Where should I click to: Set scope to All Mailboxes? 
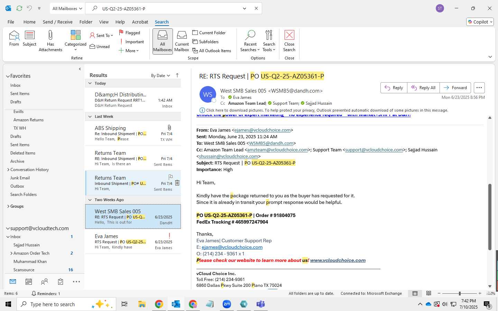(x=163, y=41)
